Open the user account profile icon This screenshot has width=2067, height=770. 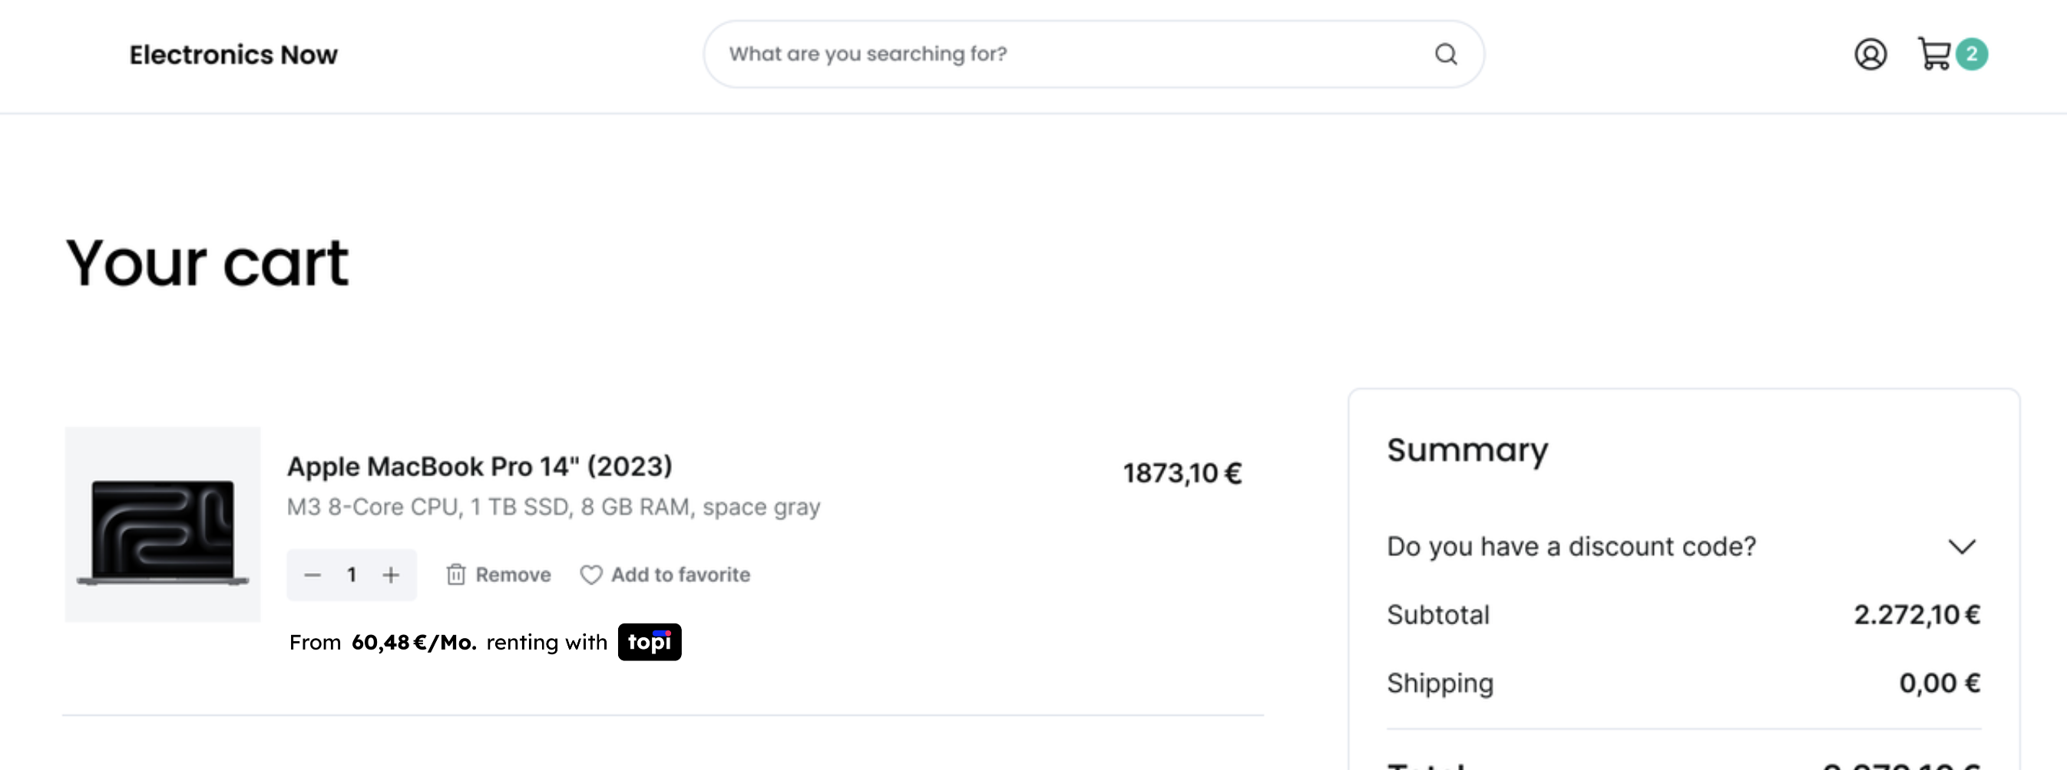tap(1870, 54)
